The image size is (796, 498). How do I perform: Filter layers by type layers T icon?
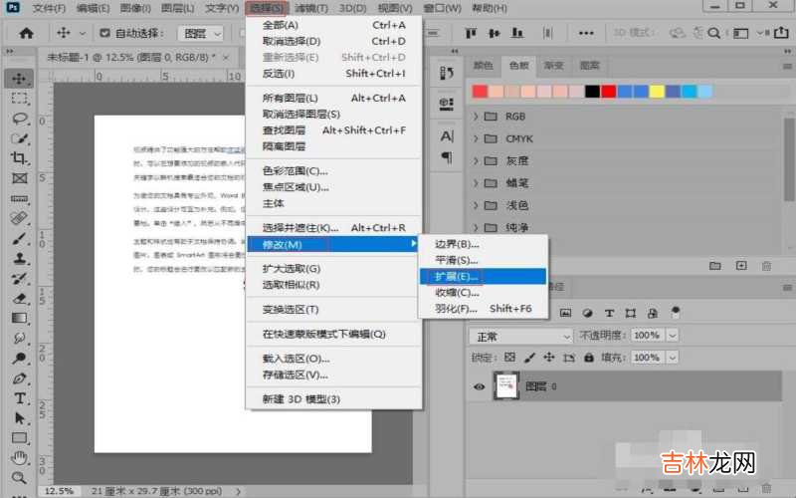point(609,313)
